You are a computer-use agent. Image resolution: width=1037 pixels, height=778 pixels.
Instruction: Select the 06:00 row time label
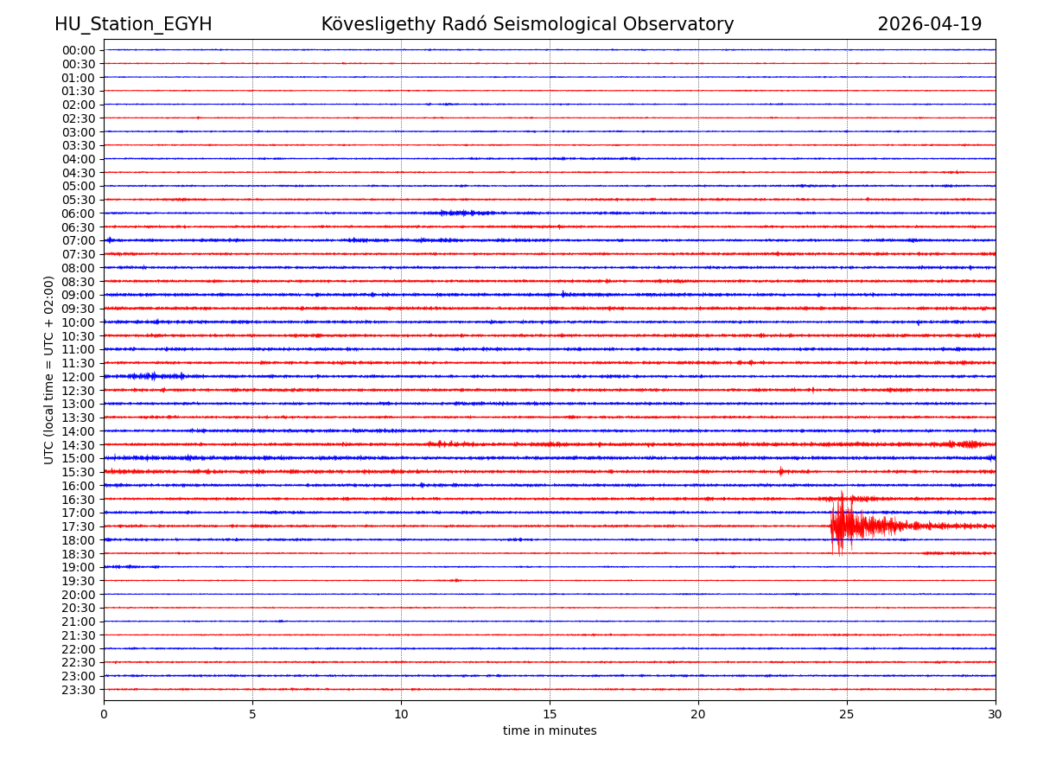point(78,214)
